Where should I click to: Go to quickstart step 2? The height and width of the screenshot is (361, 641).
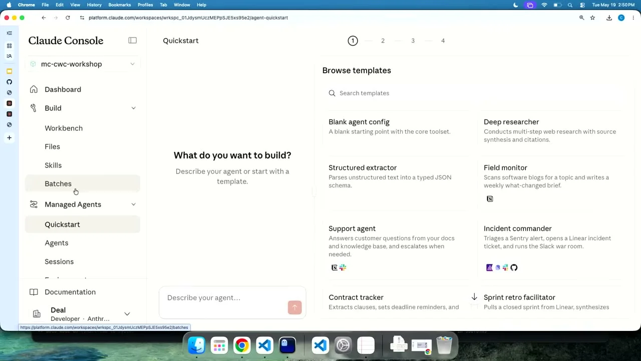tap(383, 41)
